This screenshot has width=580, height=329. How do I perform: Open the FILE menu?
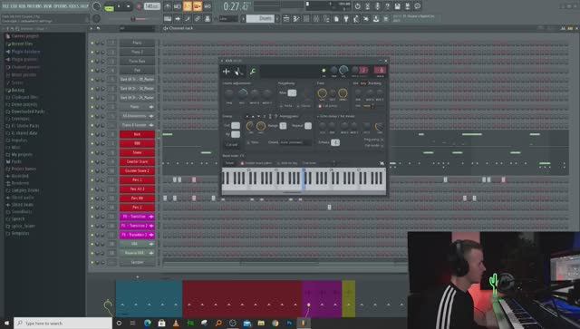(5, 6)
